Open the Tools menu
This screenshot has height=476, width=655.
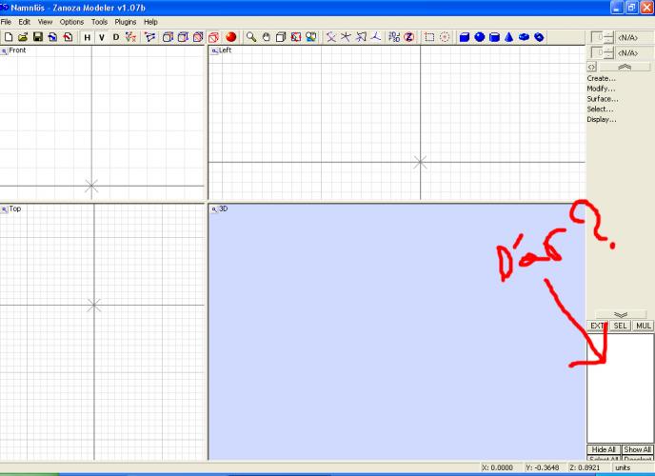tap(99, 21)
